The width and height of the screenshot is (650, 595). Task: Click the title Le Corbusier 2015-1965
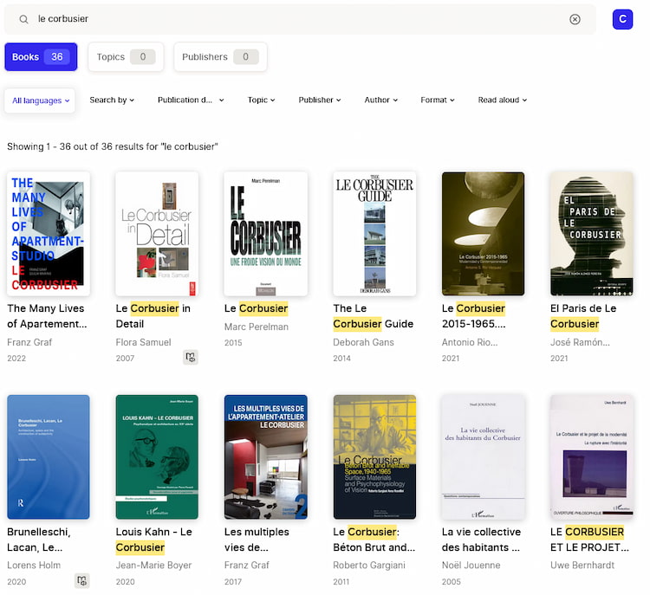pyautogui.click(x=474, y=316)
